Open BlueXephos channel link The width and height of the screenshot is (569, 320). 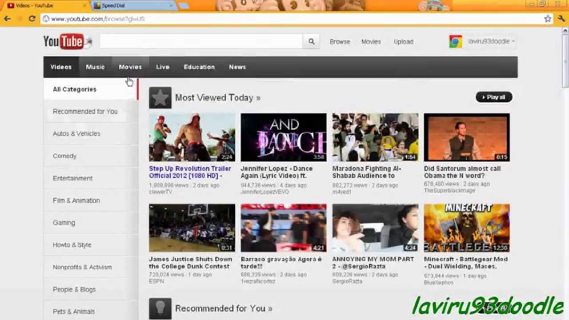pos(439,282)
